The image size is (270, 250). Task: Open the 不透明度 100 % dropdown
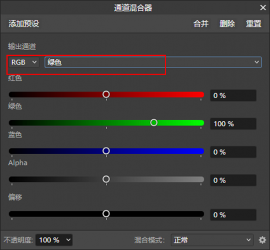tap(54, 240)
